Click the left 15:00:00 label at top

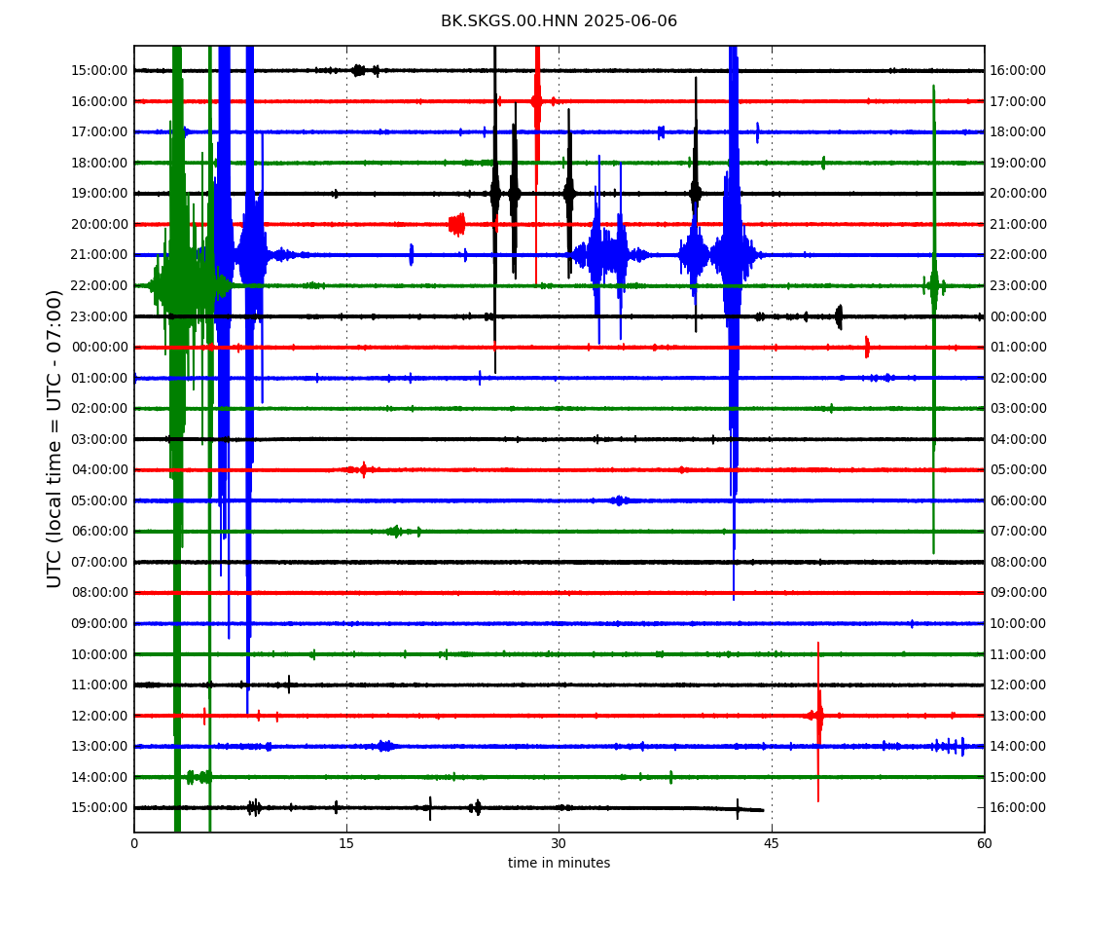pyautogui.click(x=99, y=71)
